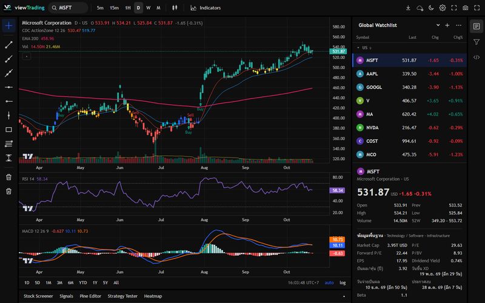The height and width of the screenshot is (303, 485).
Task: Set chart range to 1M
Action: coord(48,282)
